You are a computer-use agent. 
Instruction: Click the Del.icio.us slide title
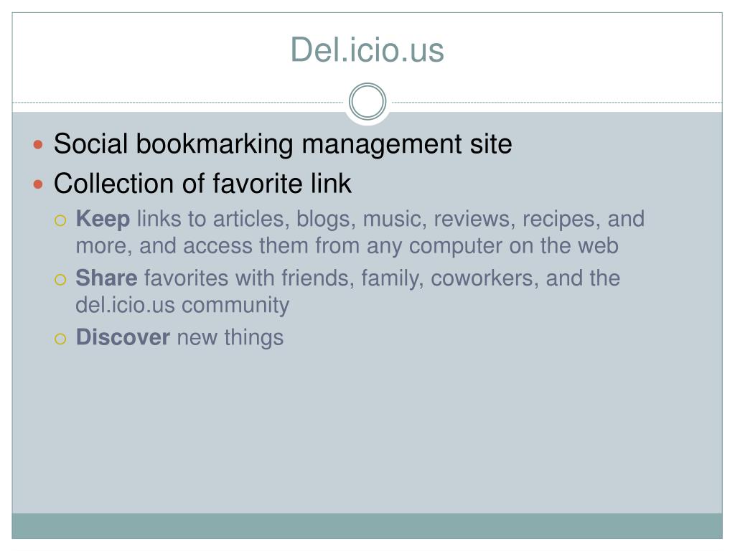367,50
